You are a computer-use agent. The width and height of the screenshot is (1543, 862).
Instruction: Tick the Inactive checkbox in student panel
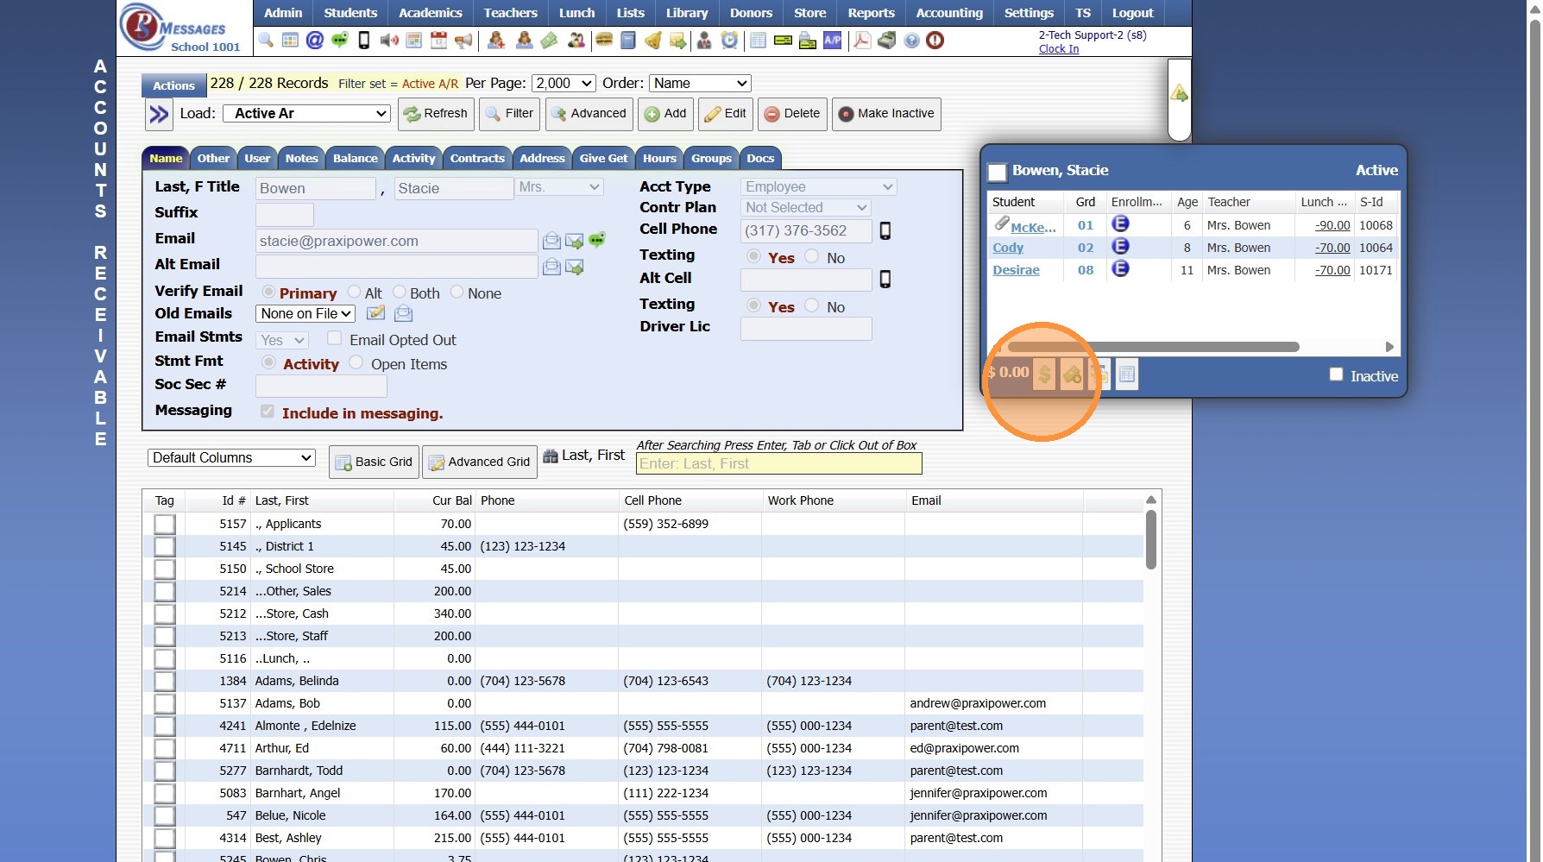point(1336,374)
